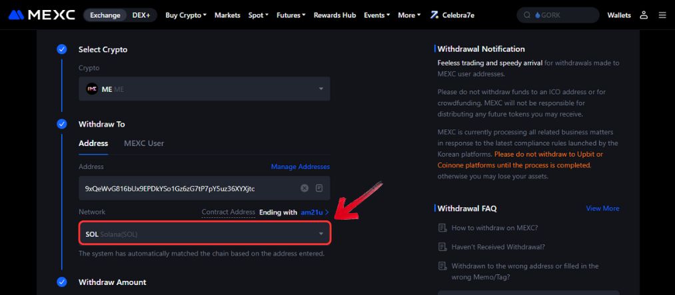Click the Celebra7e logo icon
The width and height of the screenshot is (675, 295).
point(434,15)
